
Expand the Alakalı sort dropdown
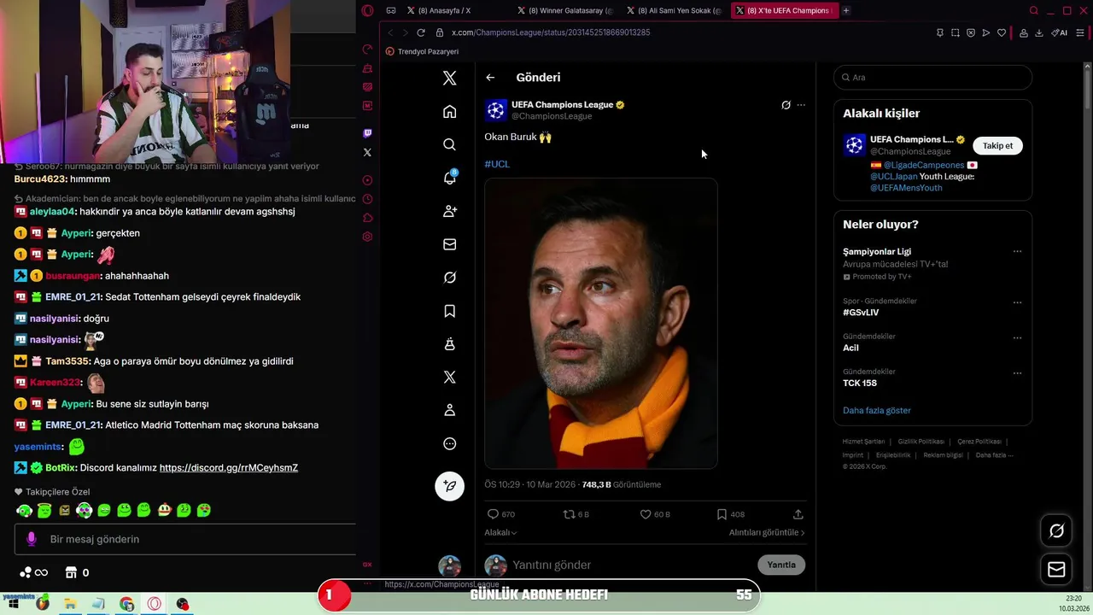(500, 532)
